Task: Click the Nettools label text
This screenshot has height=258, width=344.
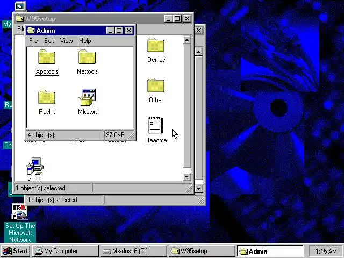Action: click(x=87, y=71)
